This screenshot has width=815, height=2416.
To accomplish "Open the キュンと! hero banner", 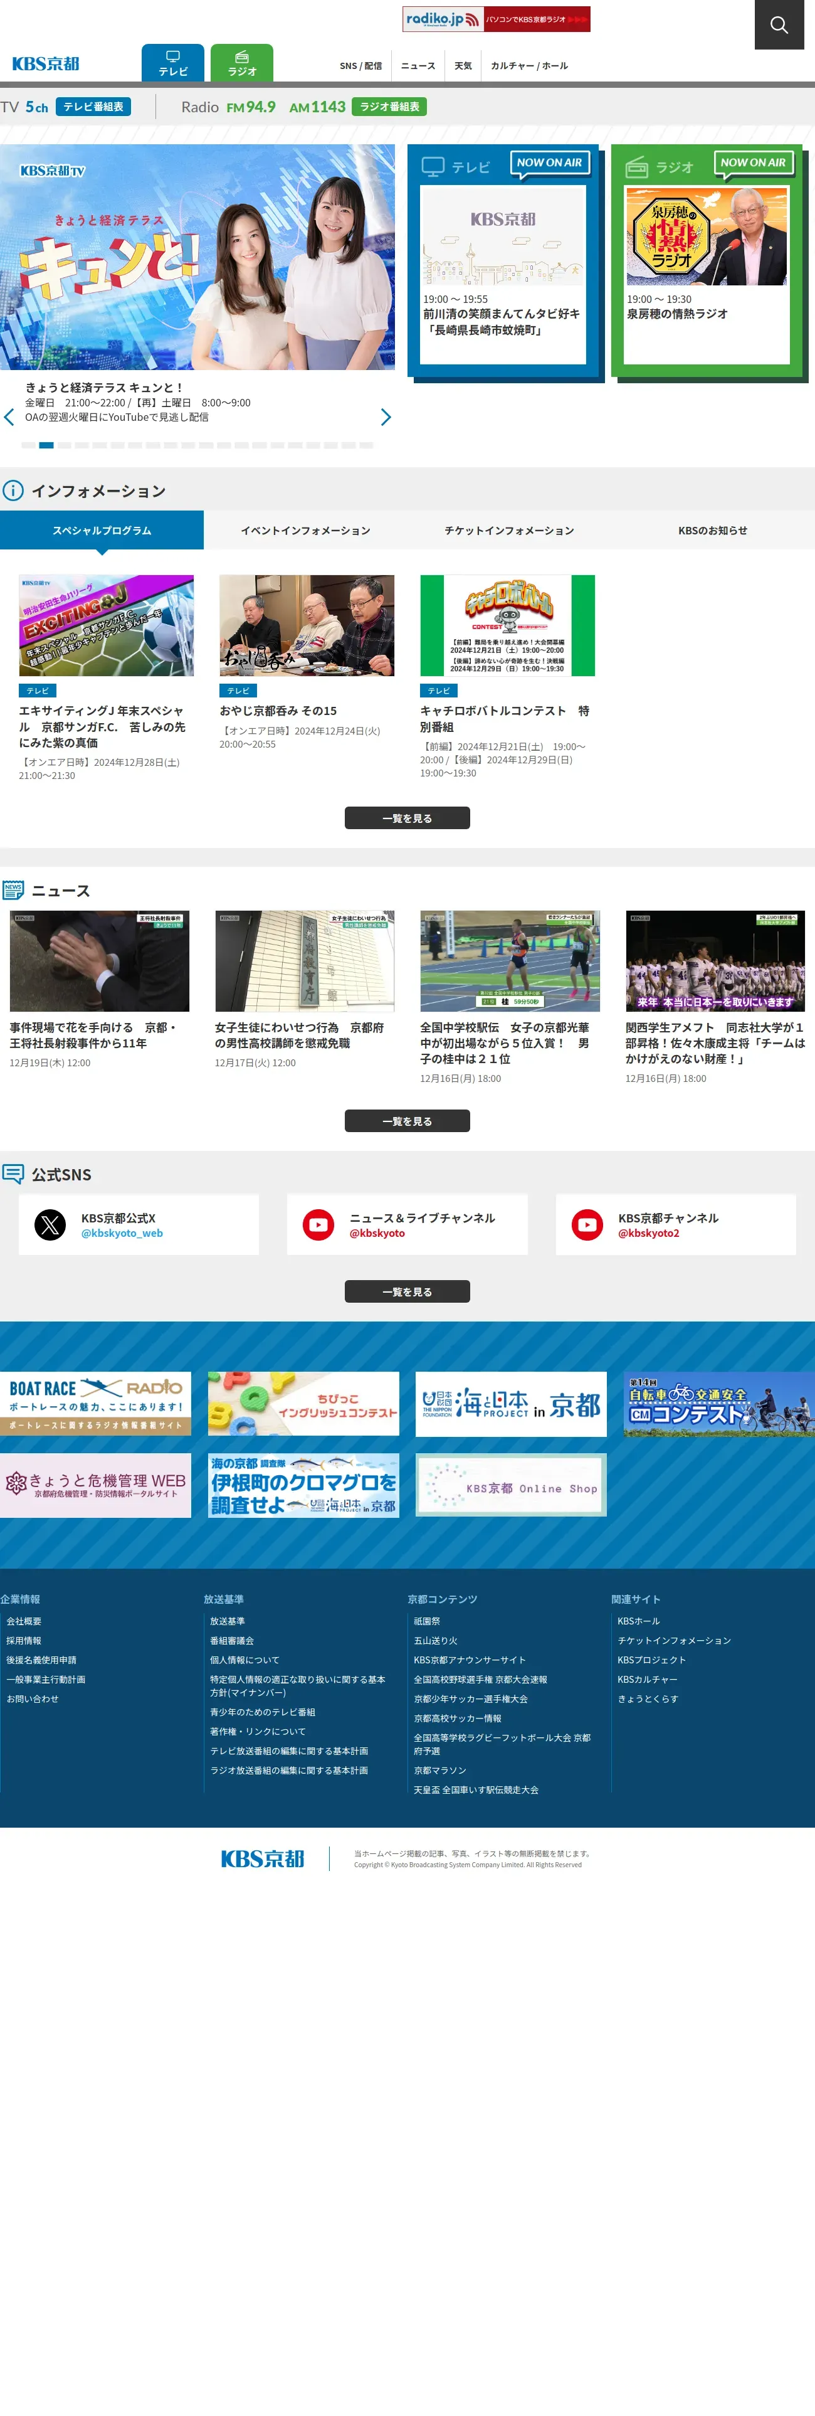I will coord(197,257).
